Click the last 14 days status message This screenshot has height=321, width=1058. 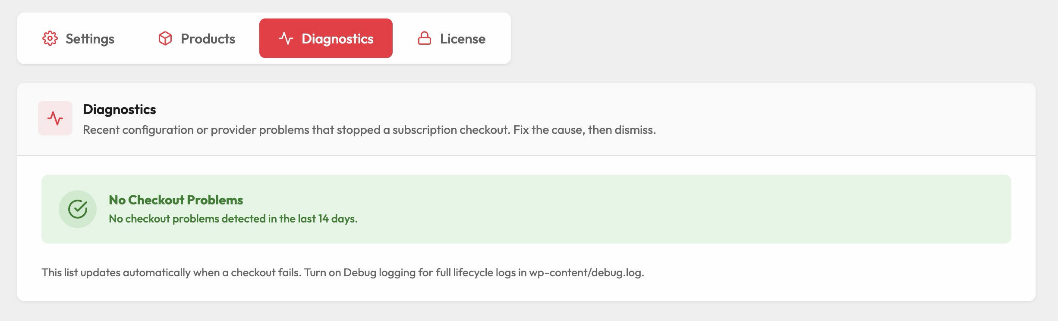233,219
